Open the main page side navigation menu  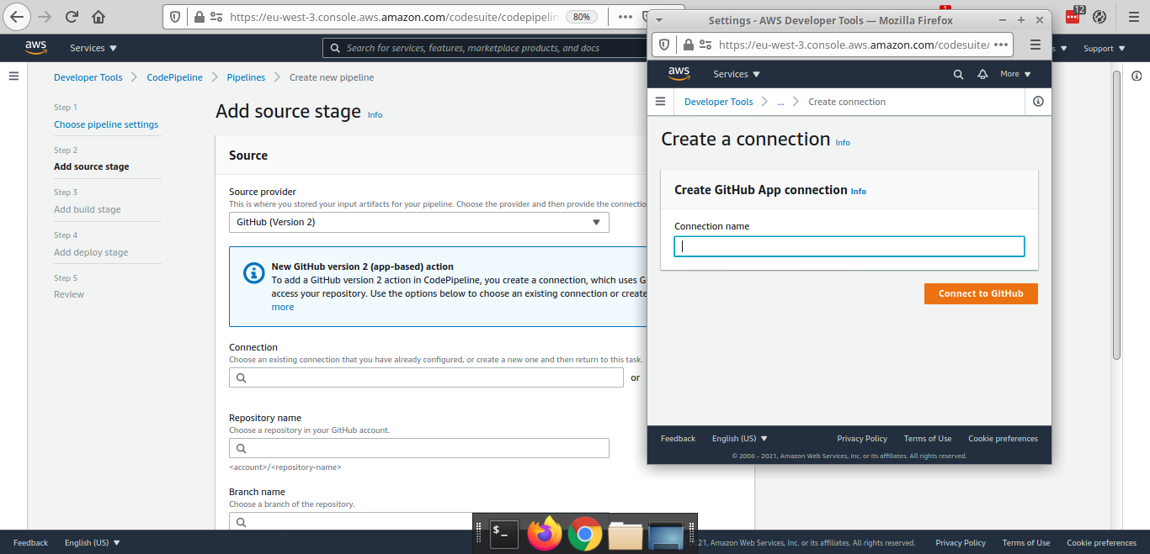[x=13, y=77]
